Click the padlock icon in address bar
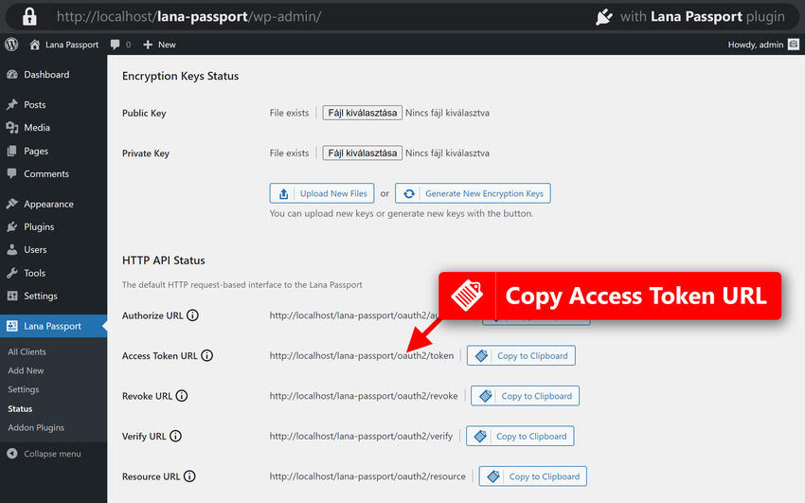This screenshot has height=503, width=805. [x=29, y=16]
